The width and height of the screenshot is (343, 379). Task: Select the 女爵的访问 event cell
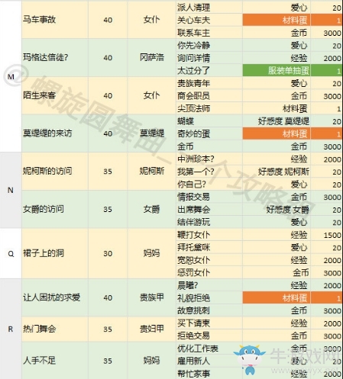pos(55,209)
